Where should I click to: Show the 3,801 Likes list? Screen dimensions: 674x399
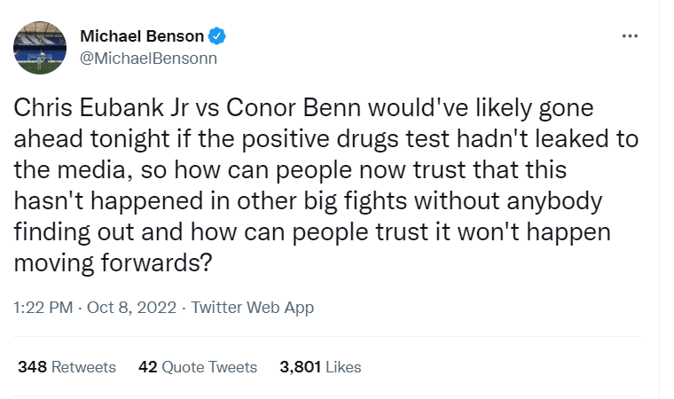pos(320,367)
